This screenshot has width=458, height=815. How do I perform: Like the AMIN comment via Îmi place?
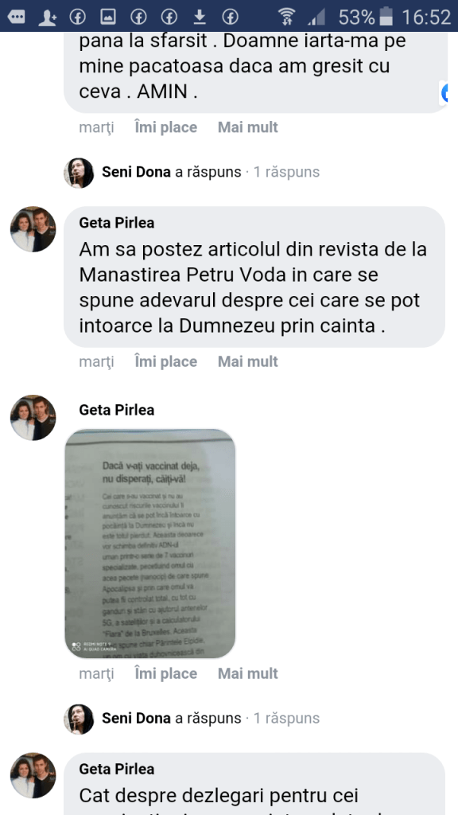[x=165, y=127]
